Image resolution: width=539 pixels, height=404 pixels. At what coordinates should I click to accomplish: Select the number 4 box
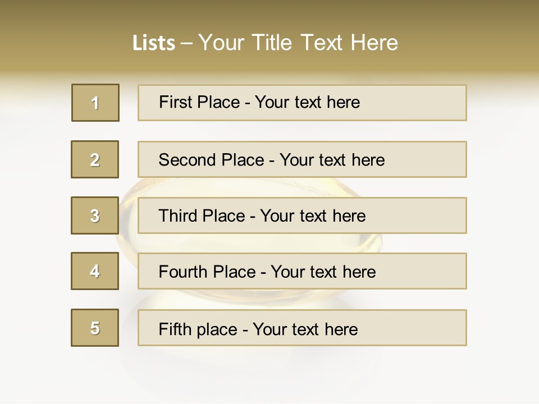coord(95,271)
